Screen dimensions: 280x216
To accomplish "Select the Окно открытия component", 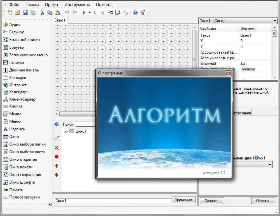I will (20, 159).
